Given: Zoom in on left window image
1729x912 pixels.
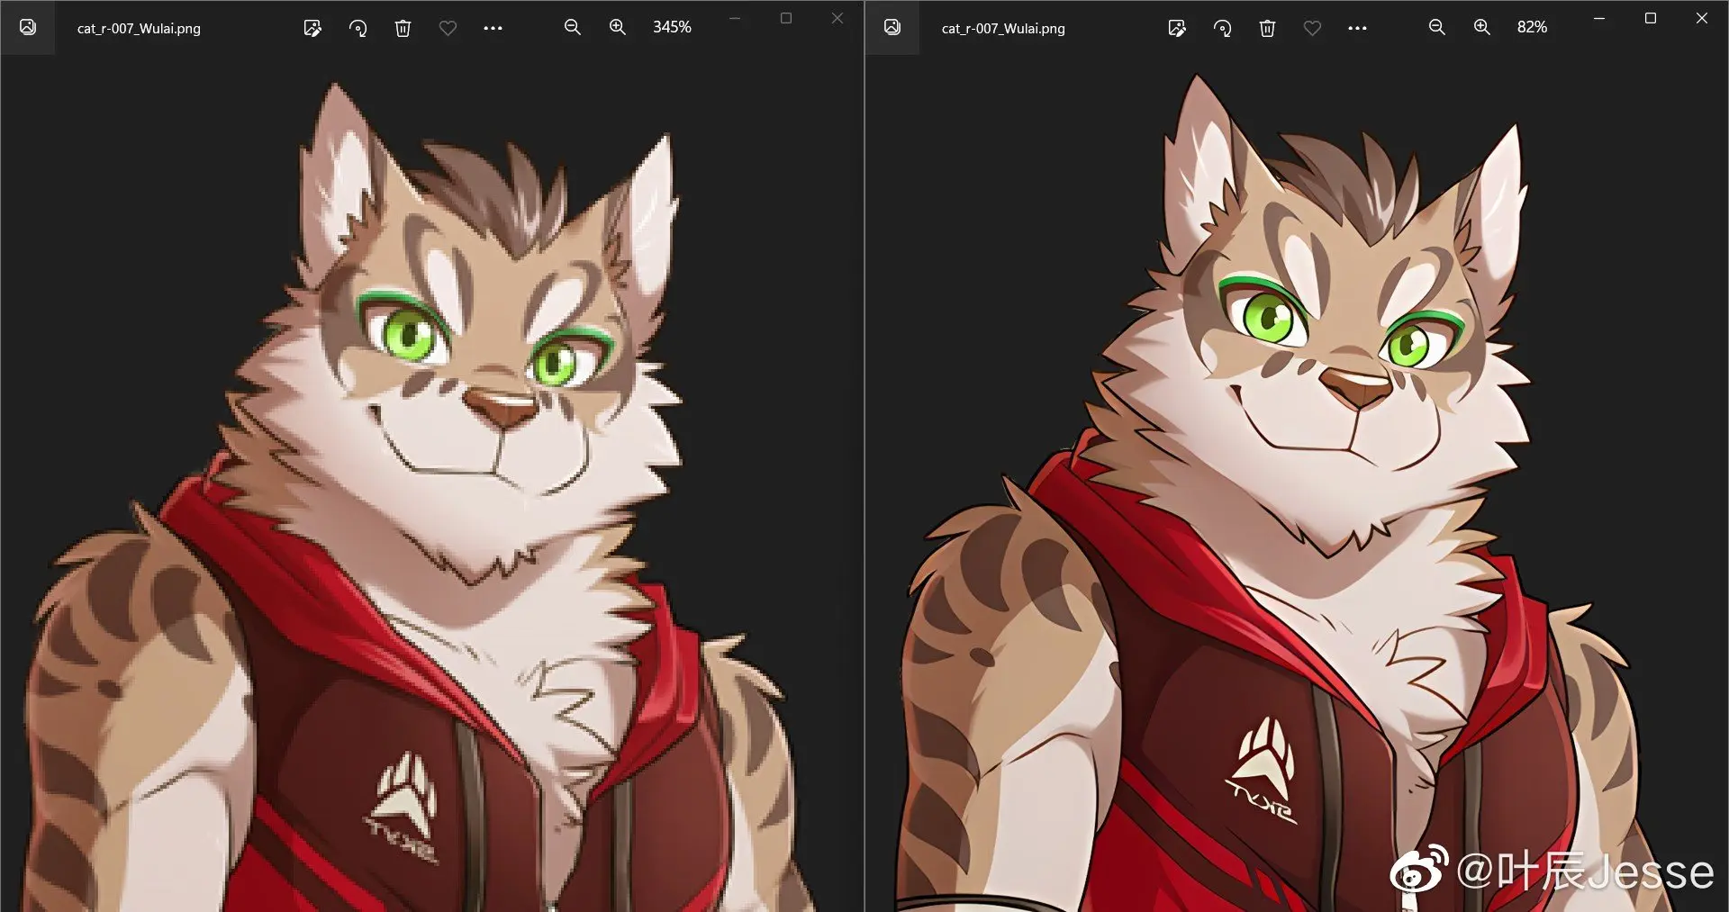Looking at the screenshot, I should click(617, 27).
